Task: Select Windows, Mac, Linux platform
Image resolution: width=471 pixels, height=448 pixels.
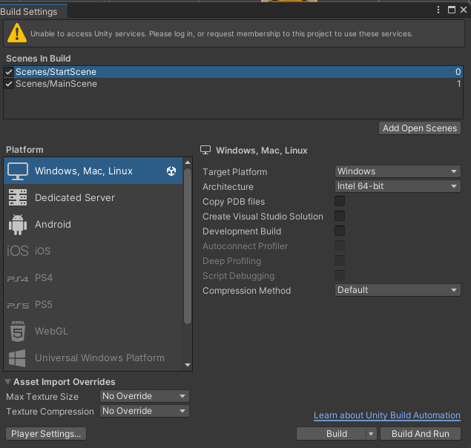Action: [93, 171]
